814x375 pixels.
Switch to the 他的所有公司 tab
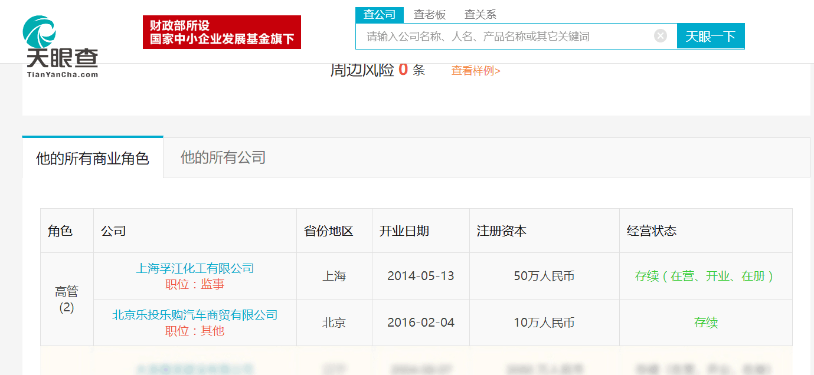tap(223, 157)
